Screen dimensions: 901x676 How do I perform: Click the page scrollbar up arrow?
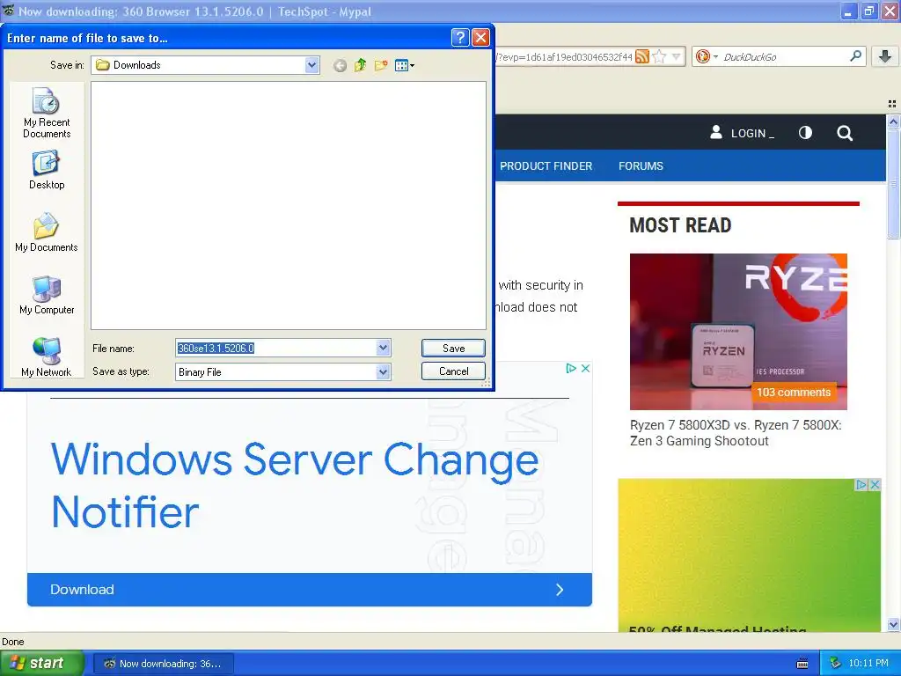pyautogui.click(x=893, y=121)
